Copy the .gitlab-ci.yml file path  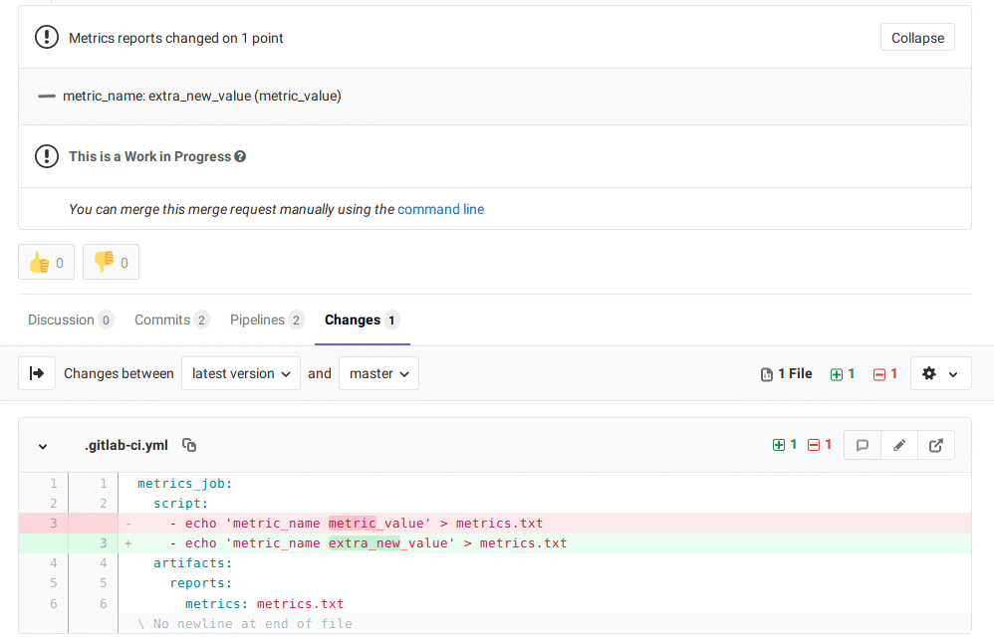click(x=188, y=445)
